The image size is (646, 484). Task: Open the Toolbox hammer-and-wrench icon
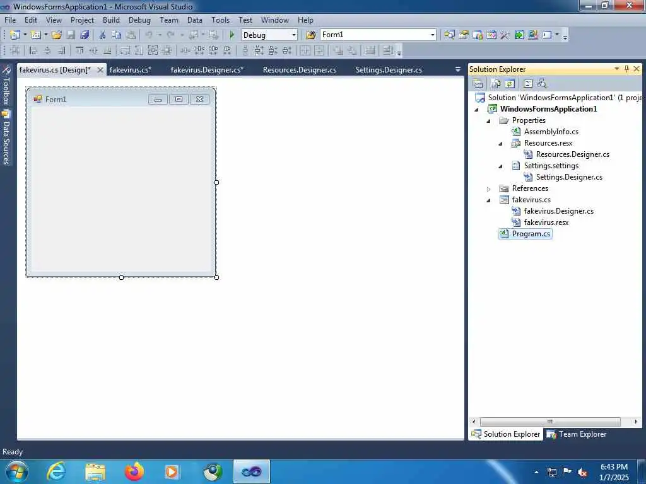pos(505,35)
